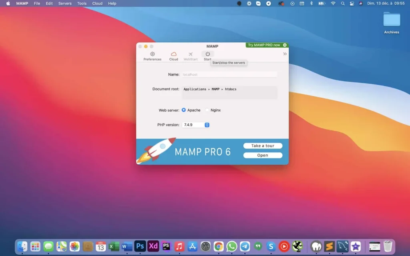Open Skype from the dock
This screenshot has width=410, height=256.
pyautogui.click(x=271, y=246)
